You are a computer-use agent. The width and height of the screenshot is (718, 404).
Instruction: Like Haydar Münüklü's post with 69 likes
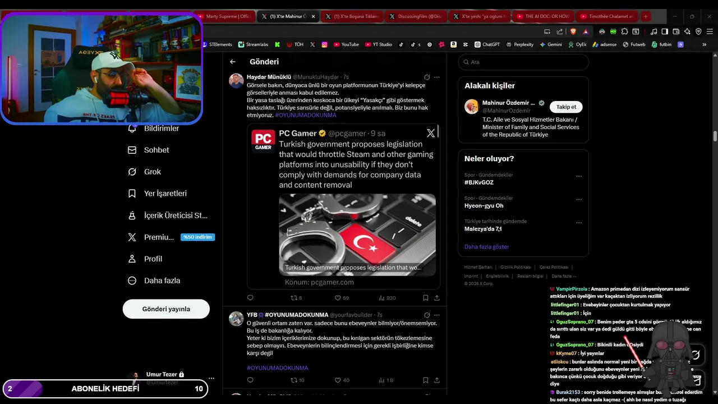(x=342, y=298)
